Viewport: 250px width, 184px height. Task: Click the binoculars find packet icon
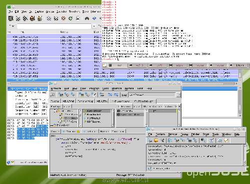pyautogui.click(x=87, y=18)
